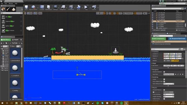Click the Save toolbar icon

pyautogui.click(x=26, y=8)
